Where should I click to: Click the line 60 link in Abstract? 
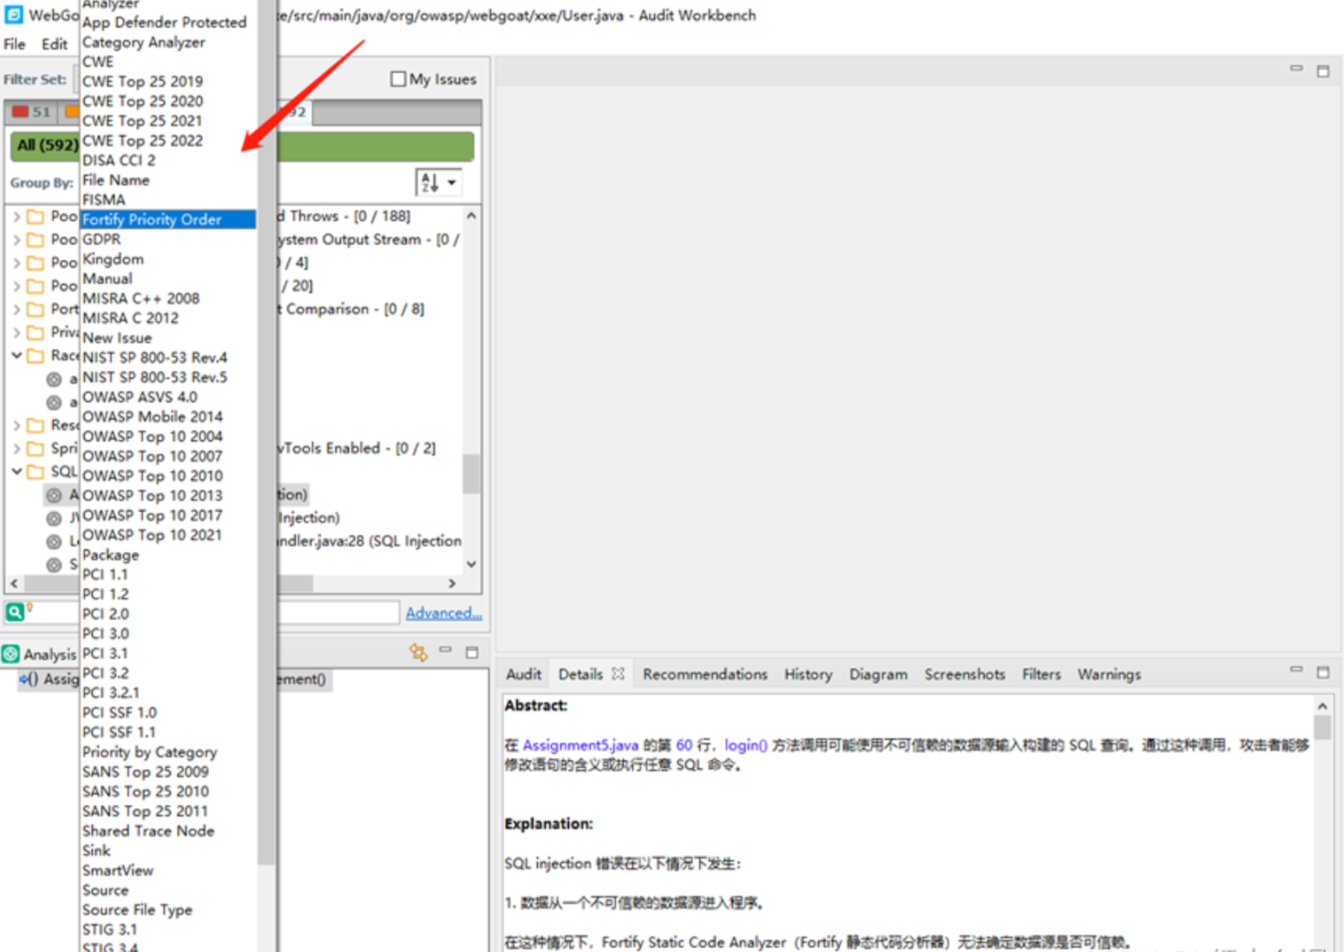684,745
